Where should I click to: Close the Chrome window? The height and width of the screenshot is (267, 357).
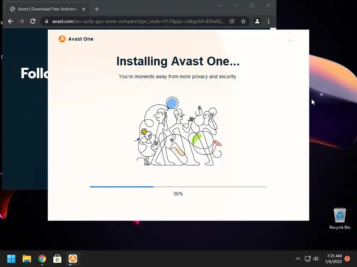[x=268, y=5]
